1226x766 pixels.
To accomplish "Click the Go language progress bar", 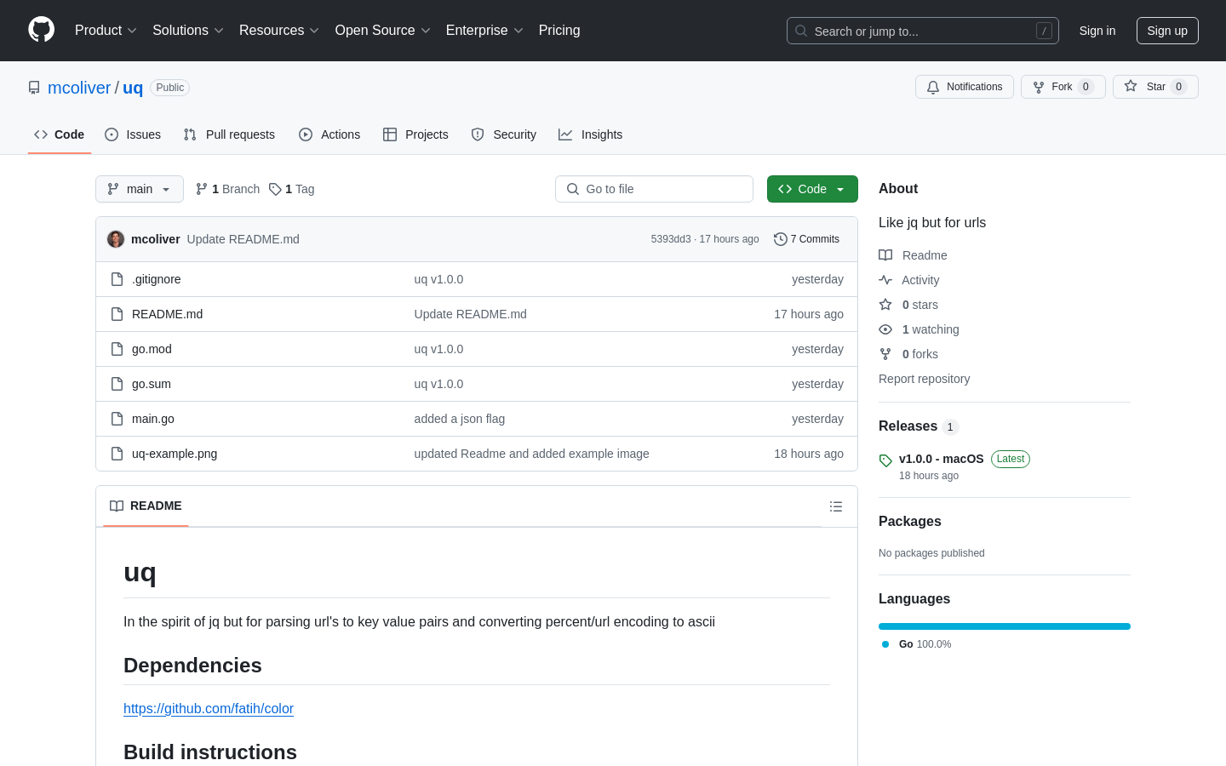I will (x=1005, y=626).
